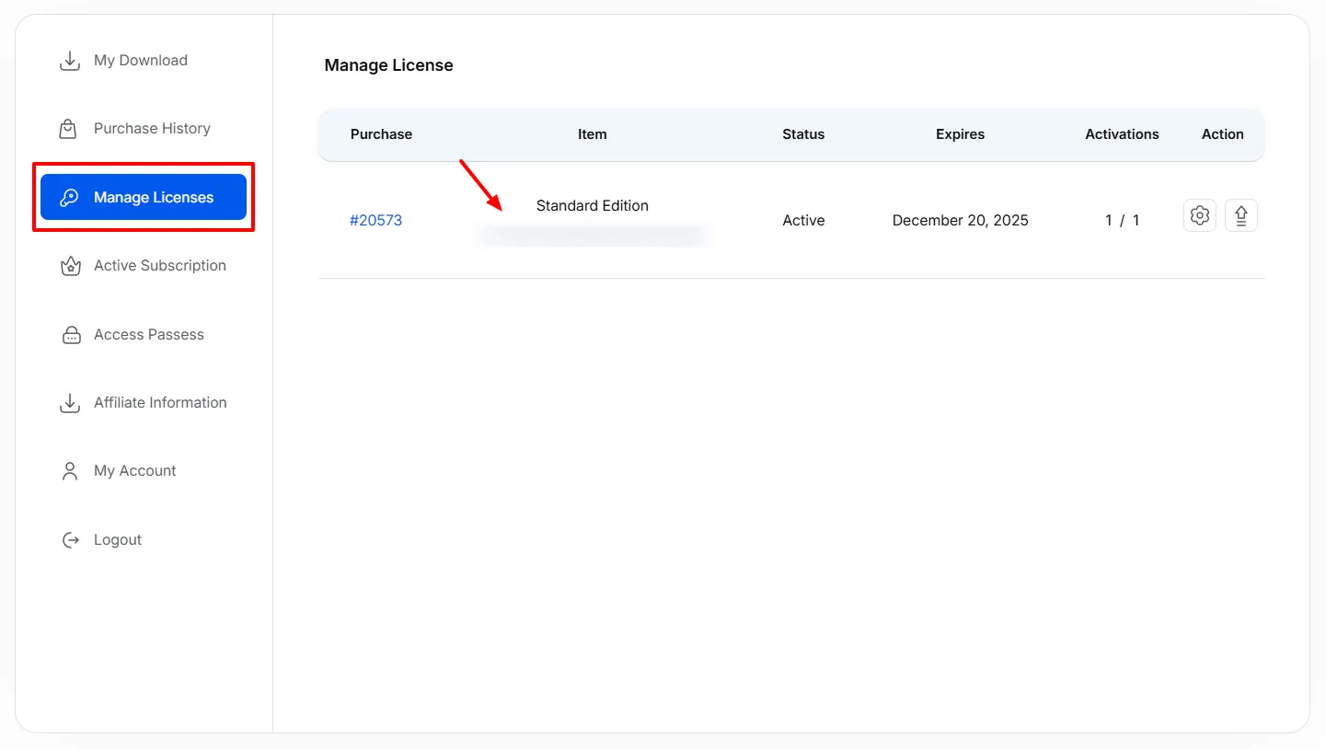The image size is (1326, 749).
Task: Click the lock icon next to Access Passess
Action: coord(70,334)
